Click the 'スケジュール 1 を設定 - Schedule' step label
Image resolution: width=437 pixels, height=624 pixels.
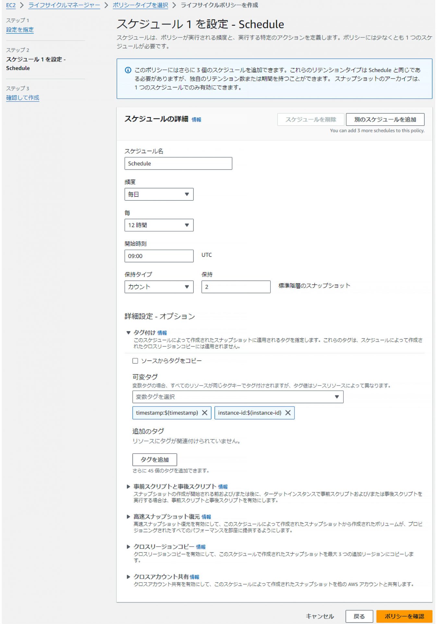pyautogui.click(x=36, y=64)
